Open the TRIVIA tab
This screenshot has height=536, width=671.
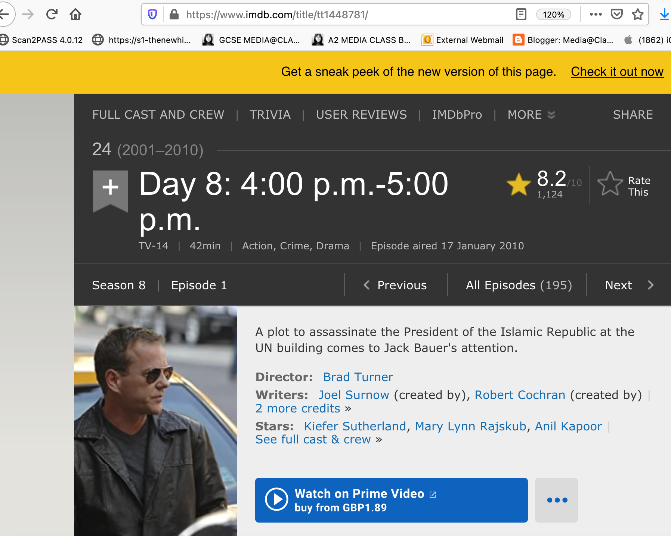click(270, 115)
